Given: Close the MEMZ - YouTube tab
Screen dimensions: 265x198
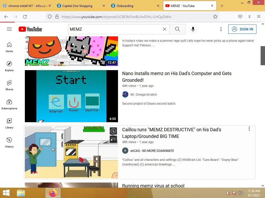Looking at the screenshot, I should pyautogui.click(x=212, y=6).
